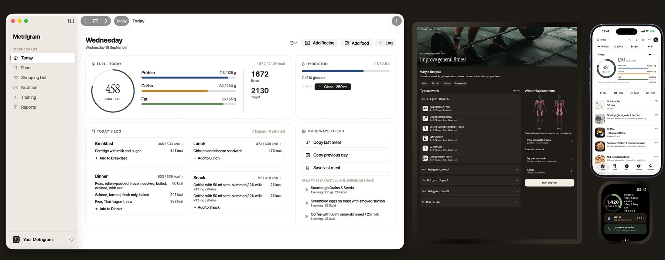The image size is (665, 260).
Task: Click the clock icon beside Sourdough Grains & Seeds
Action: tap(306, 190)
